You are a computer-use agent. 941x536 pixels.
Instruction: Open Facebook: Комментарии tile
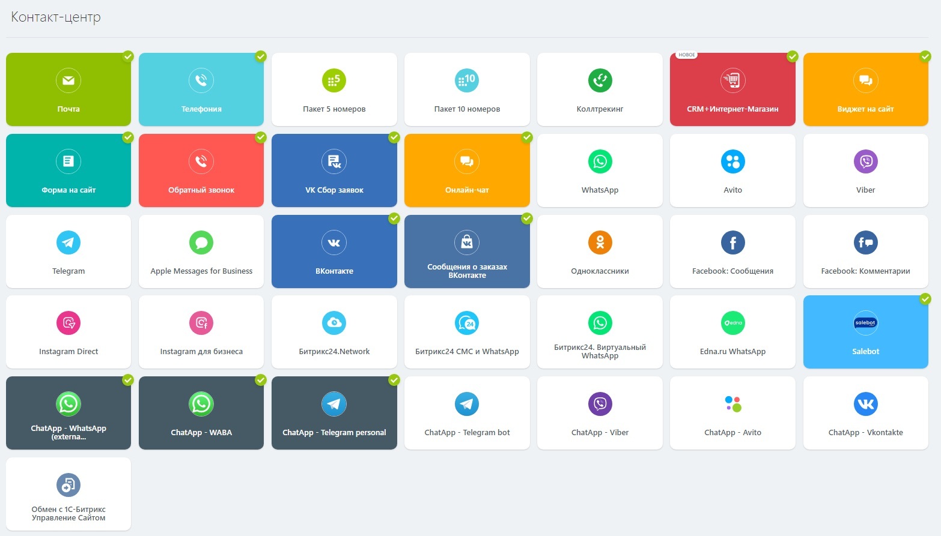(866, 251)
